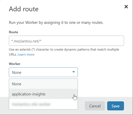Click the Worker dropdown caret arrow
The width and height of the screenshot is (133, 115).
point(74,72)
